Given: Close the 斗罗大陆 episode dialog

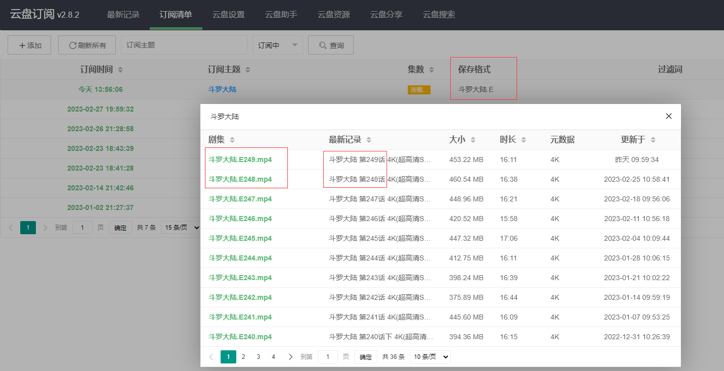Looking at the screenshot, I should (668, 116).
